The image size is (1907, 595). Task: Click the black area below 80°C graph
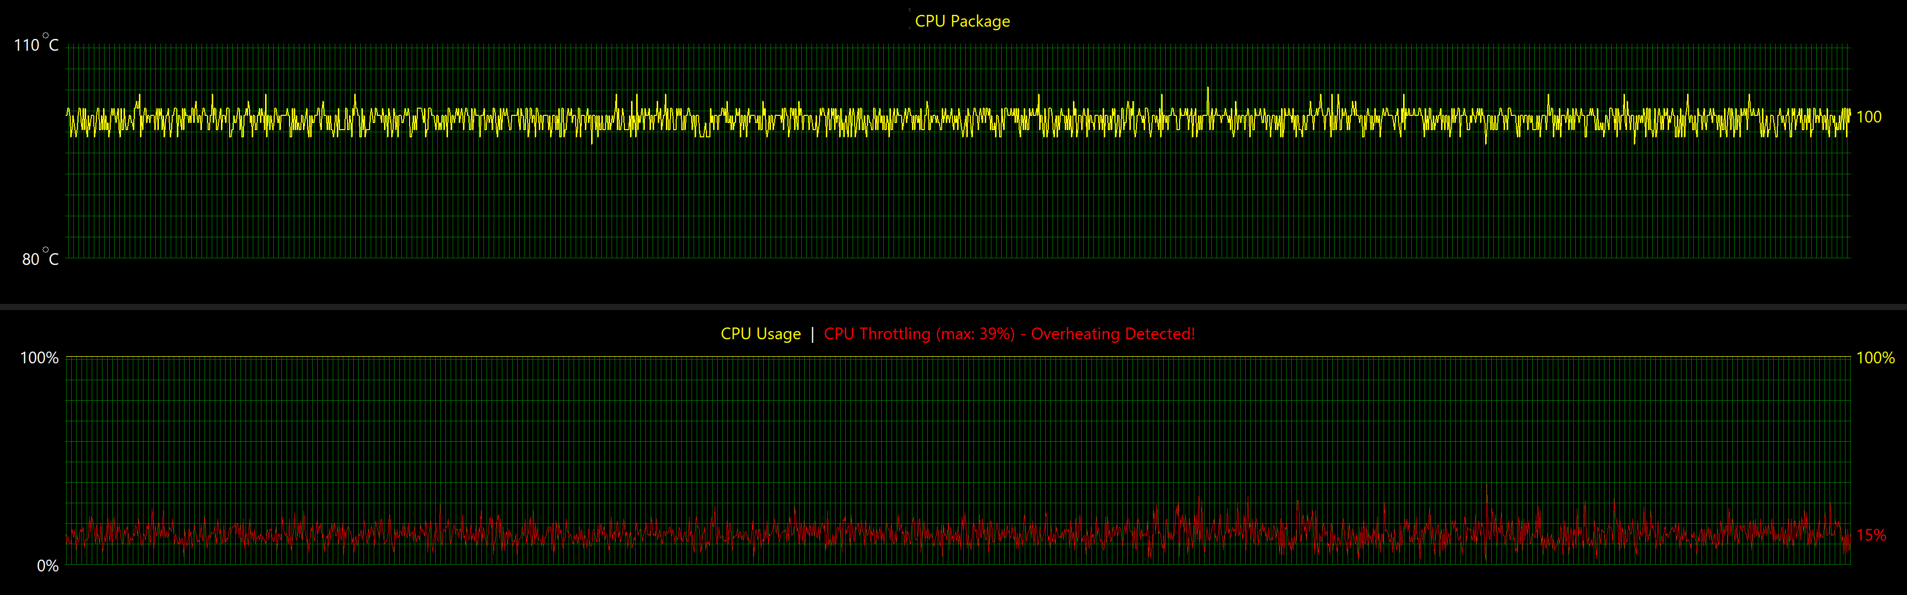[x=962, y=281]
